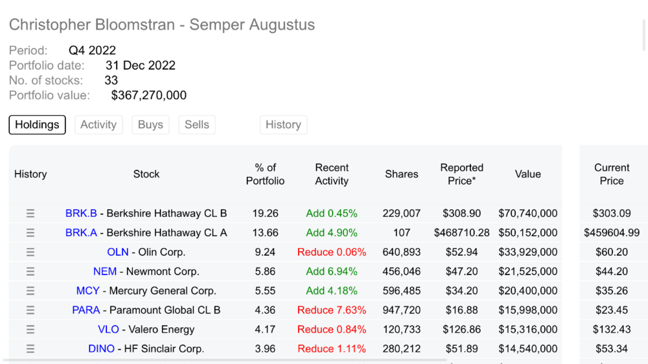Open history icon for Valero Energy row
The height and width of the screenshot is (364, 648).
point(30,329)
